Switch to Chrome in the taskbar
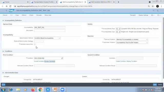Screen dimensions: 164x92 click(40, 90)
